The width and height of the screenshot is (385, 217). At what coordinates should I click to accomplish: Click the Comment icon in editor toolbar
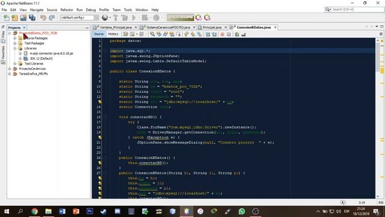point(237,34)
